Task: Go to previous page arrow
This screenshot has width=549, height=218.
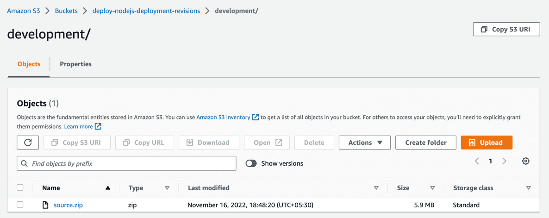Action: 477,162
